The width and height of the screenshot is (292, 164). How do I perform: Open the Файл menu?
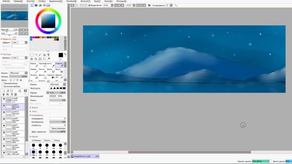click(x=6, y=1)
